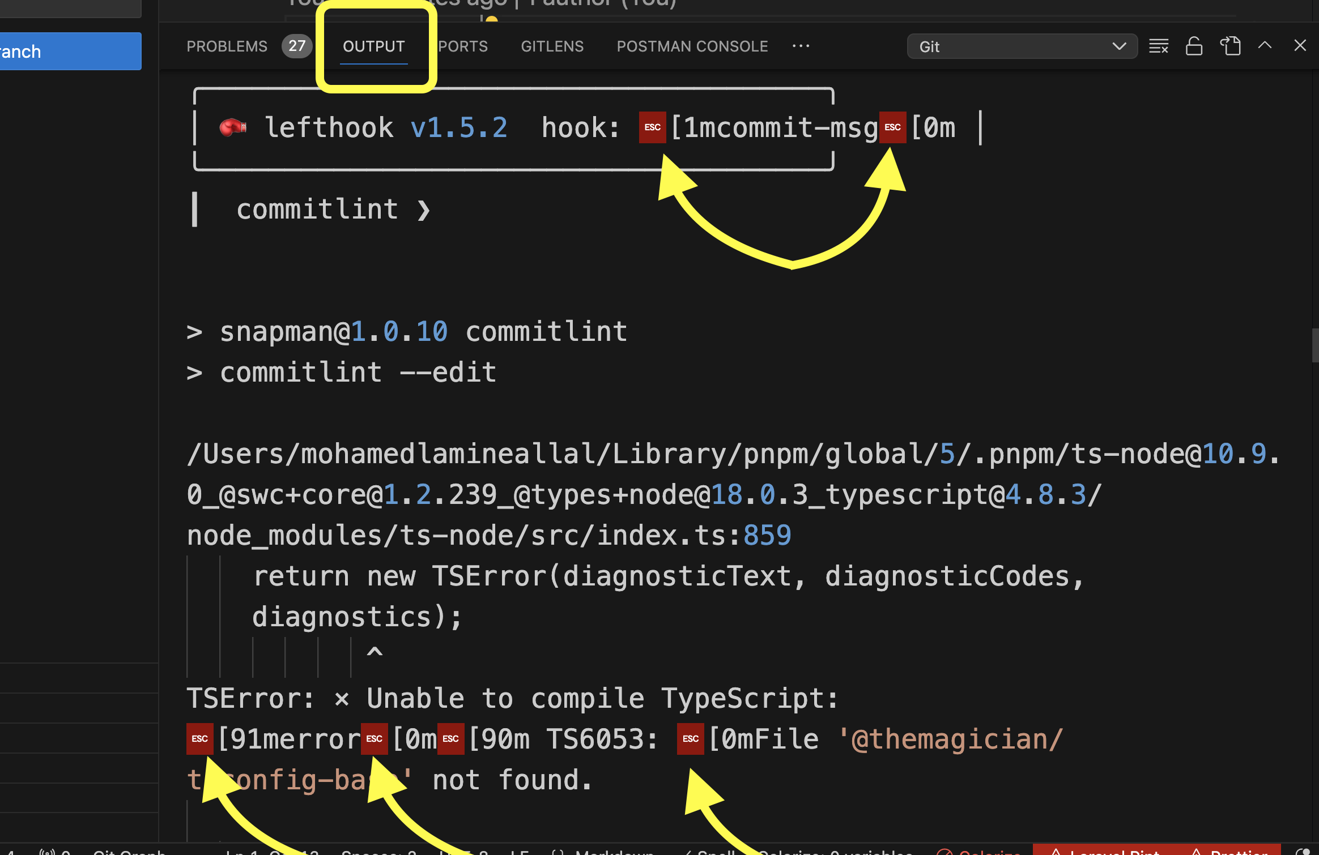Viewport: 1319px width, 855px height.
Task: Close the bottom panel
Action: pos(1300,45)
